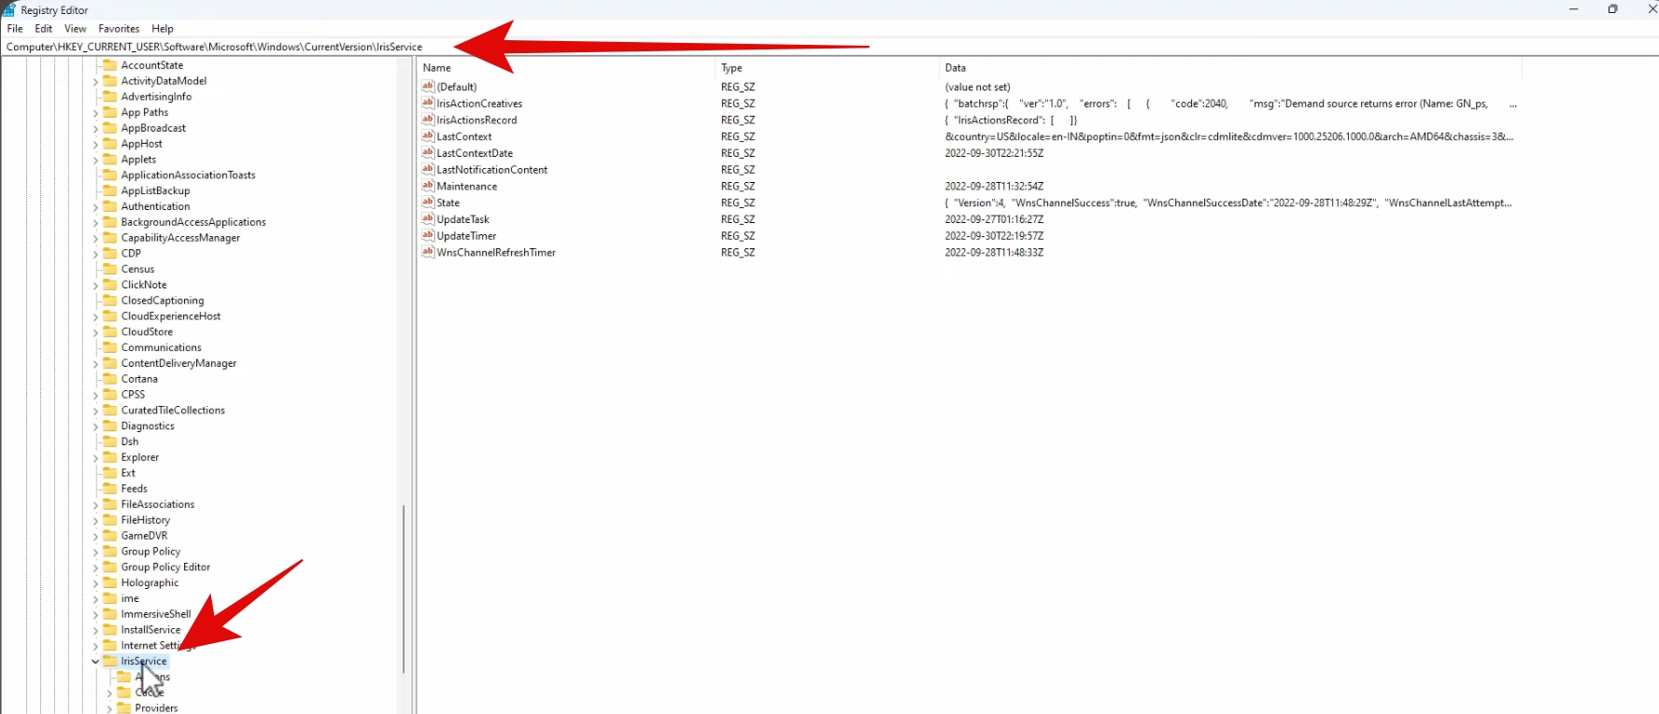Expand the CDP key
The width and height of the screenshot is (1659, 714).
pos(95,254)
